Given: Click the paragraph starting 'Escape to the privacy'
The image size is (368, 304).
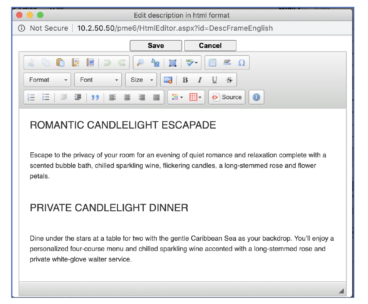Looking at the screenshot, I should pos(178,166).
